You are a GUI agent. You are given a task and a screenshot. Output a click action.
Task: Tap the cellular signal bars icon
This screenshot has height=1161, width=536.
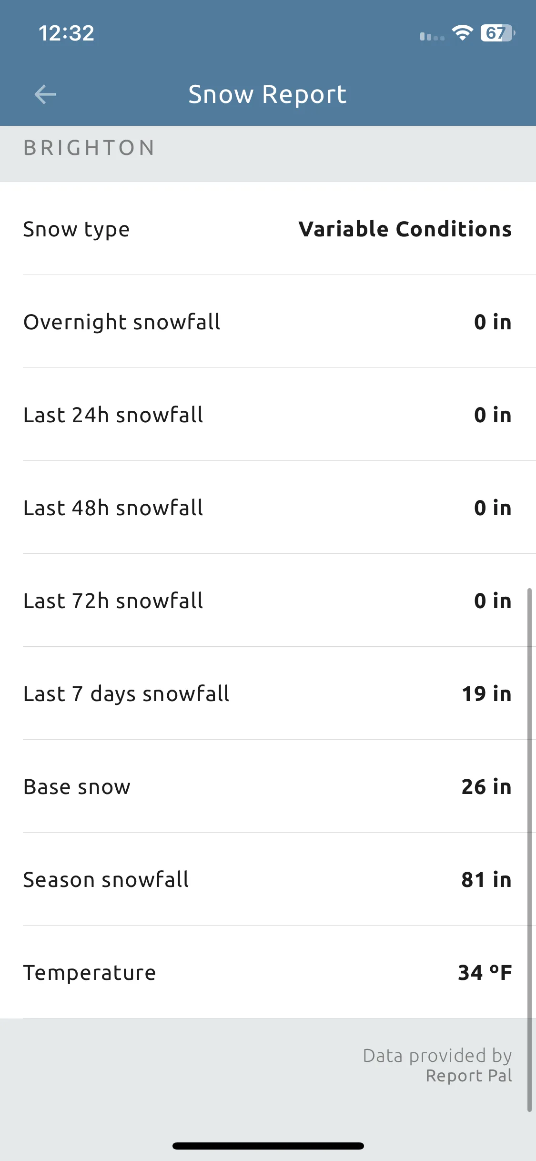click(432, 36)
